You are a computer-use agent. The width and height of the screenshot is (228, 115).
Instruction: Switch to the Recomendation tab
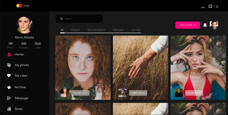click(96, 30)
